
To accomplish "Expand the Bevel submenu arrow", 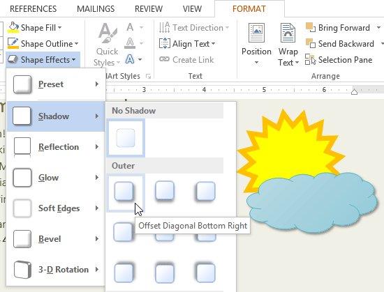I will click(x=97, y=239).
